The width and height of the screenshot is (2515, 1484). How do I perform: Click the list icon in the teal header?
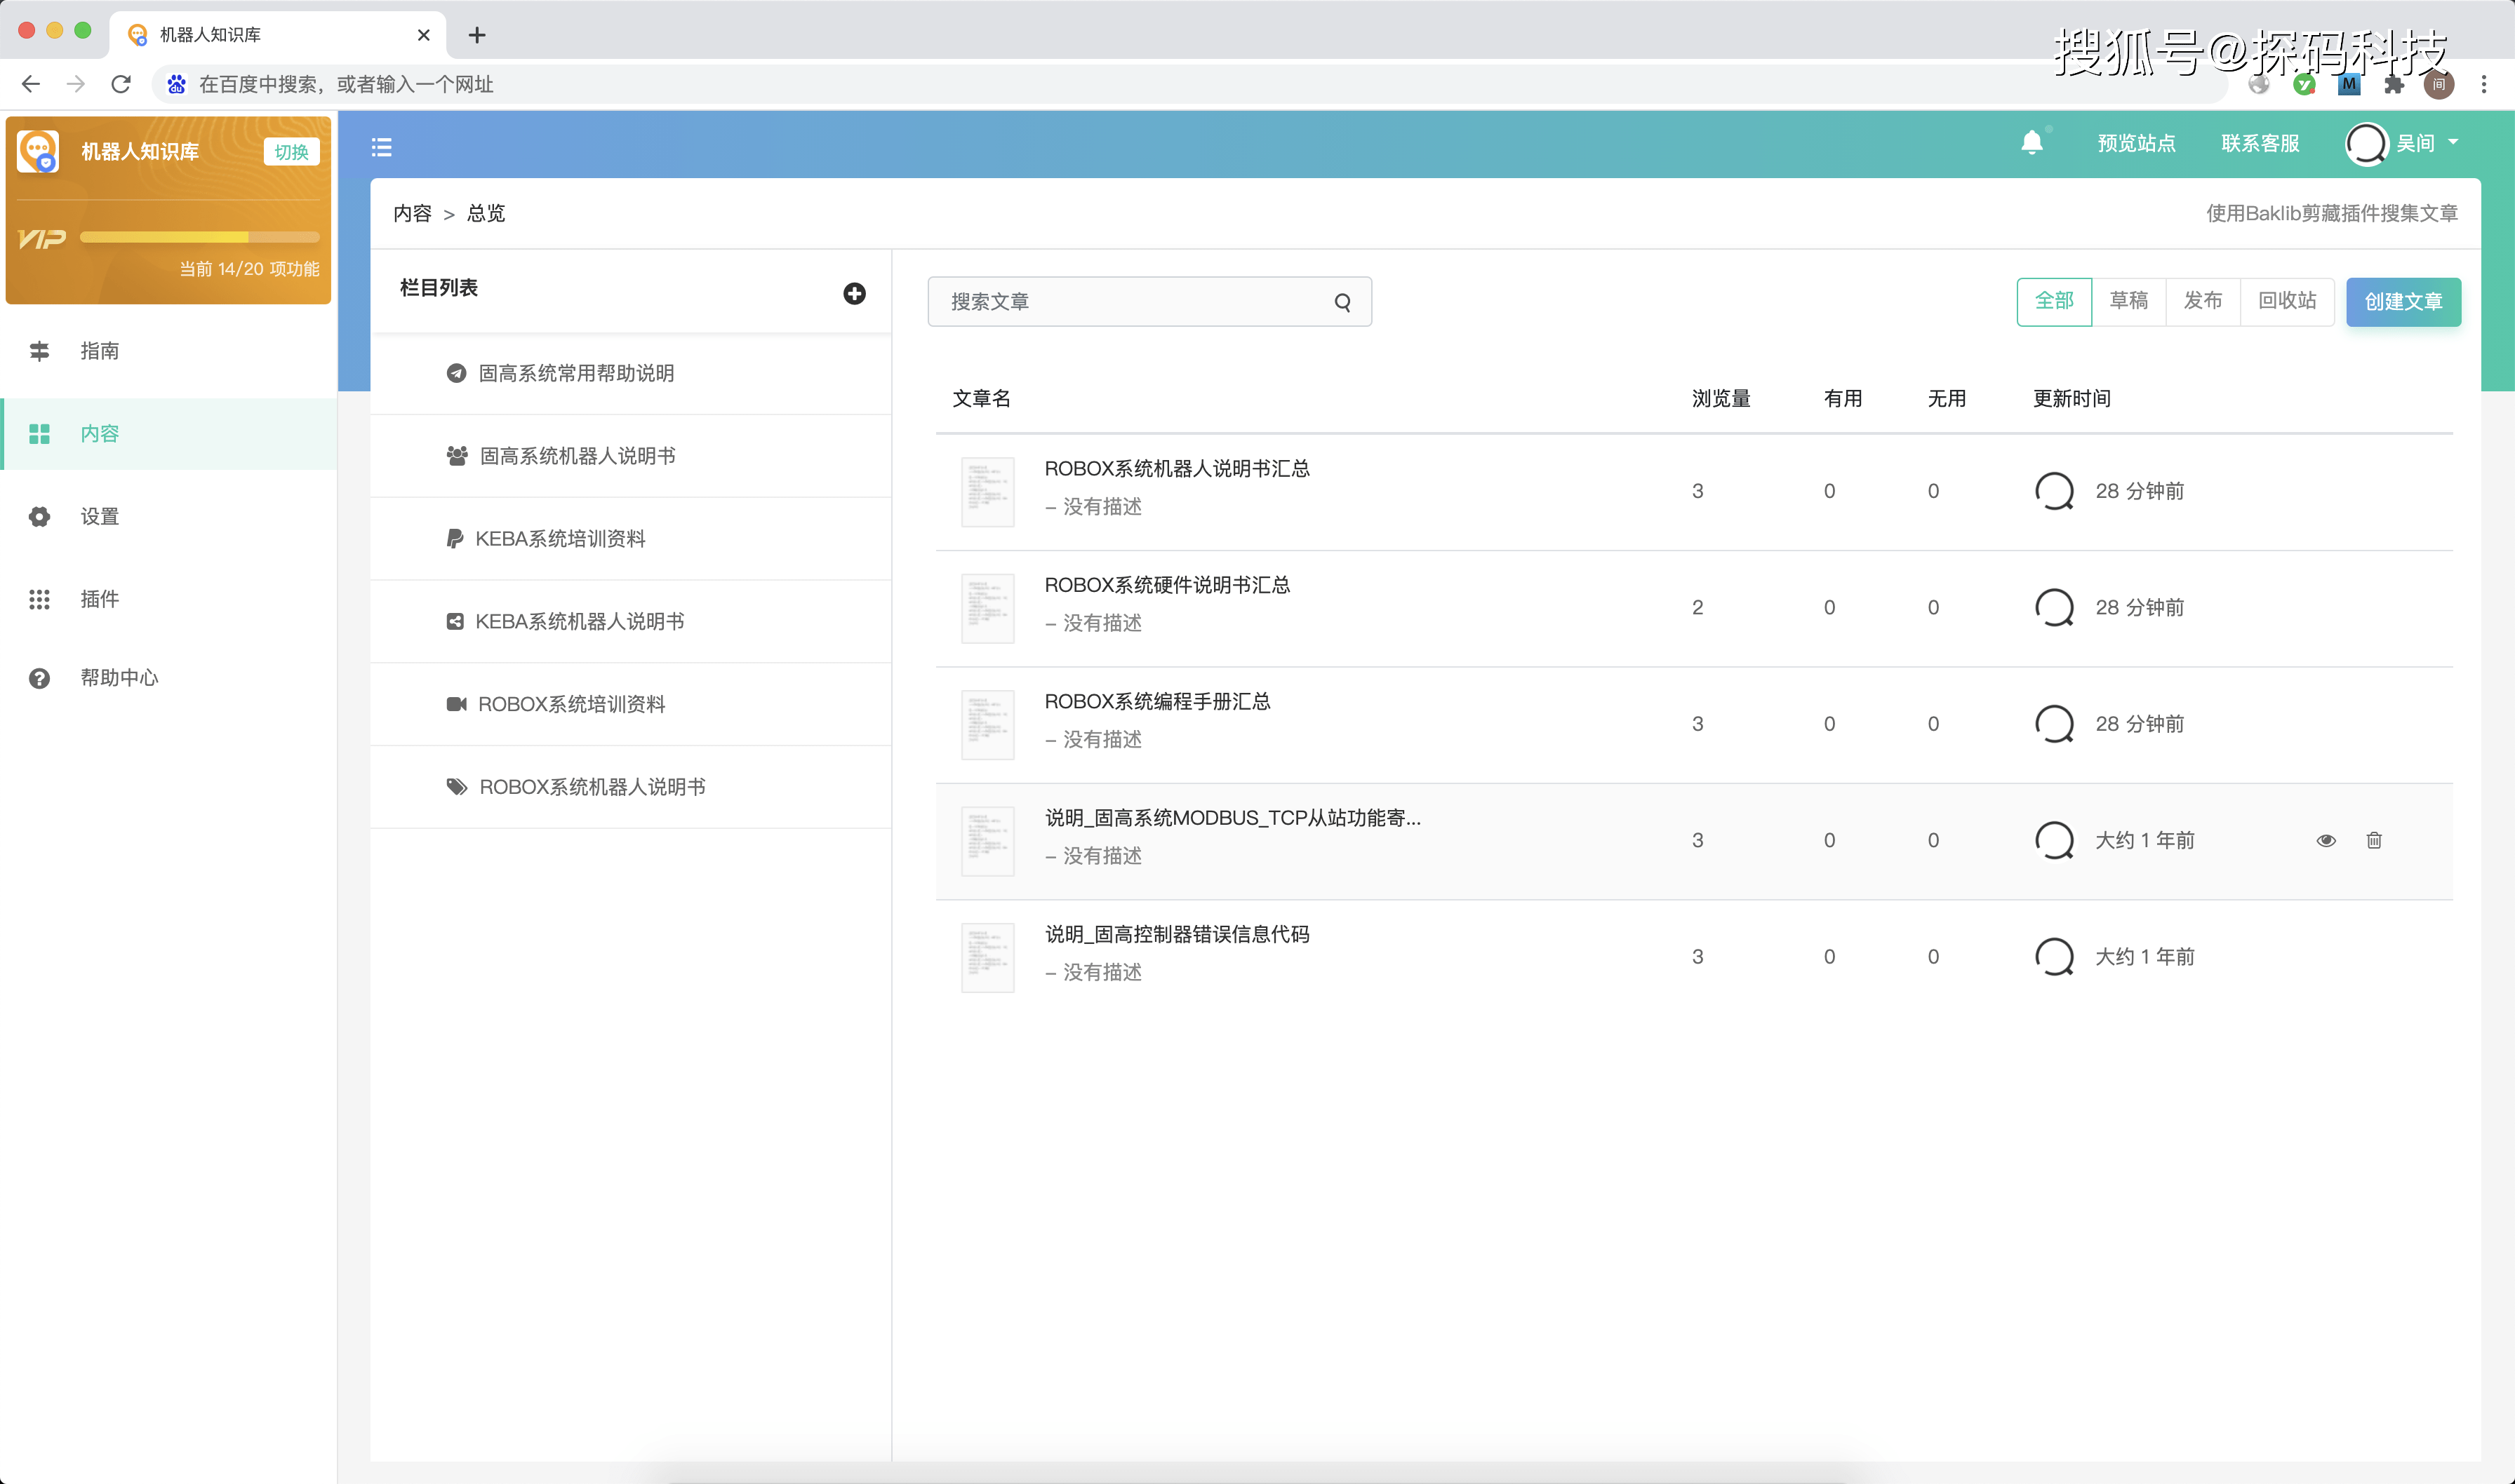click(381, 146)
